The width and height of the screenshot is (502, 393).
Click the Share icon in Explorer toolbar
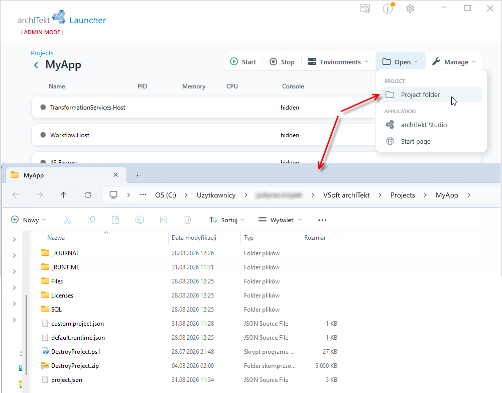tap(164, 220)
